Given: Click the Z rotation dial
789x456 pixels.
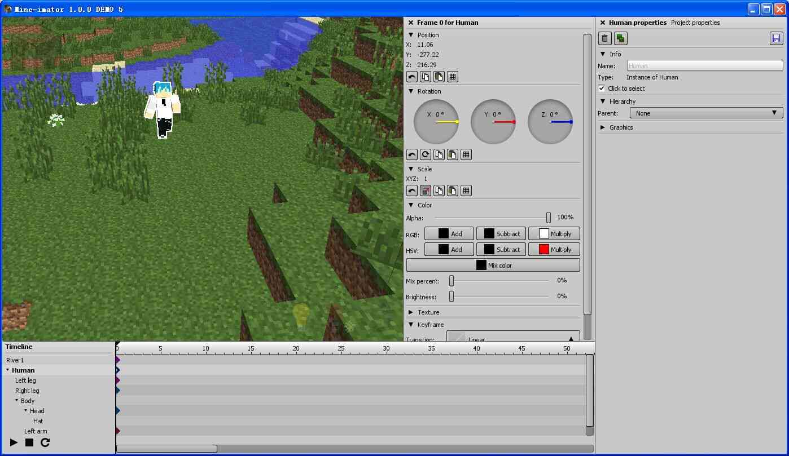Looking at the screenshot, I should pos(550,122).
